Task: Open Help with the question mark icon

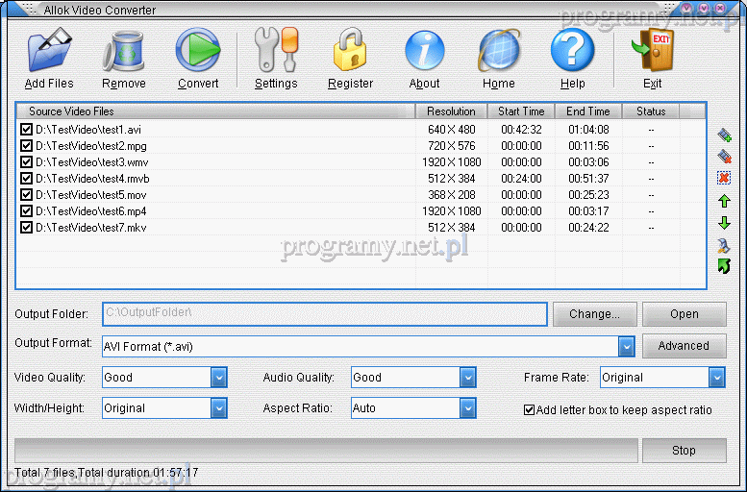Action: 572,51
